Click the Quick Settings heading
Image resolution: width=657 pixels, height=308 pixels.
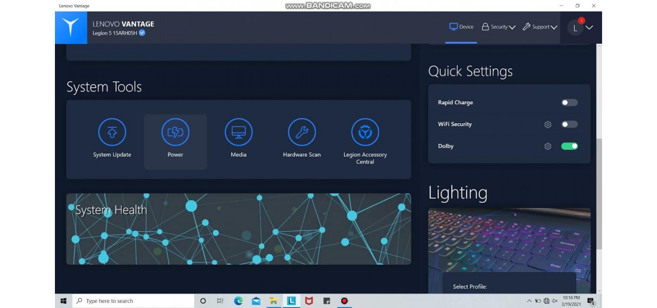click(x=471, y=71)
